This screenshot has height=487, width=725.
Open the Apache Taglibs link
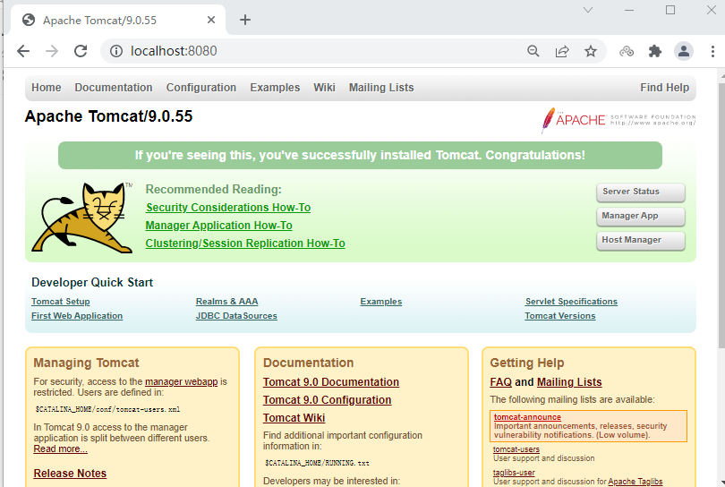pyautogui.click(x=635, y=482)
